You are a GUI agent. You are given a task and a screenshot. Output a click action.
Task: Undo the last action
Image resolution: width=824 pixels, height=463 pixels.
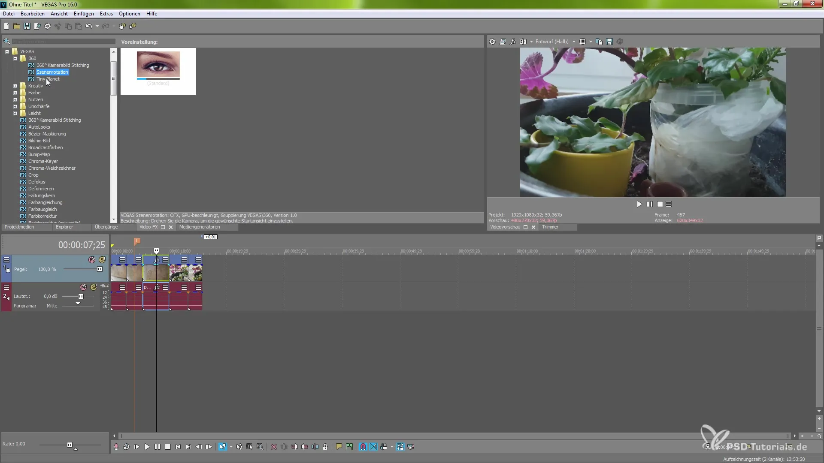[89, 26]
